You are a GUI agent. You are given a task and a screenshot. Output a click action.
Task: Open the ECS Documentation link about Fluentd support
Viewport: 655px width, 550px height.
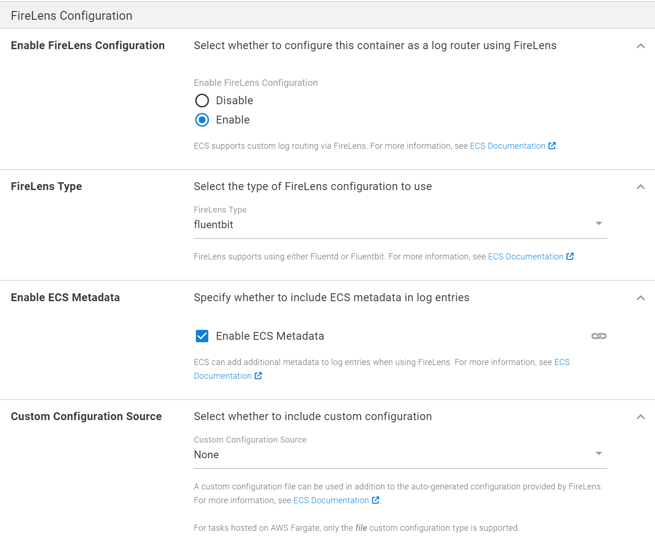pos(525,256)
